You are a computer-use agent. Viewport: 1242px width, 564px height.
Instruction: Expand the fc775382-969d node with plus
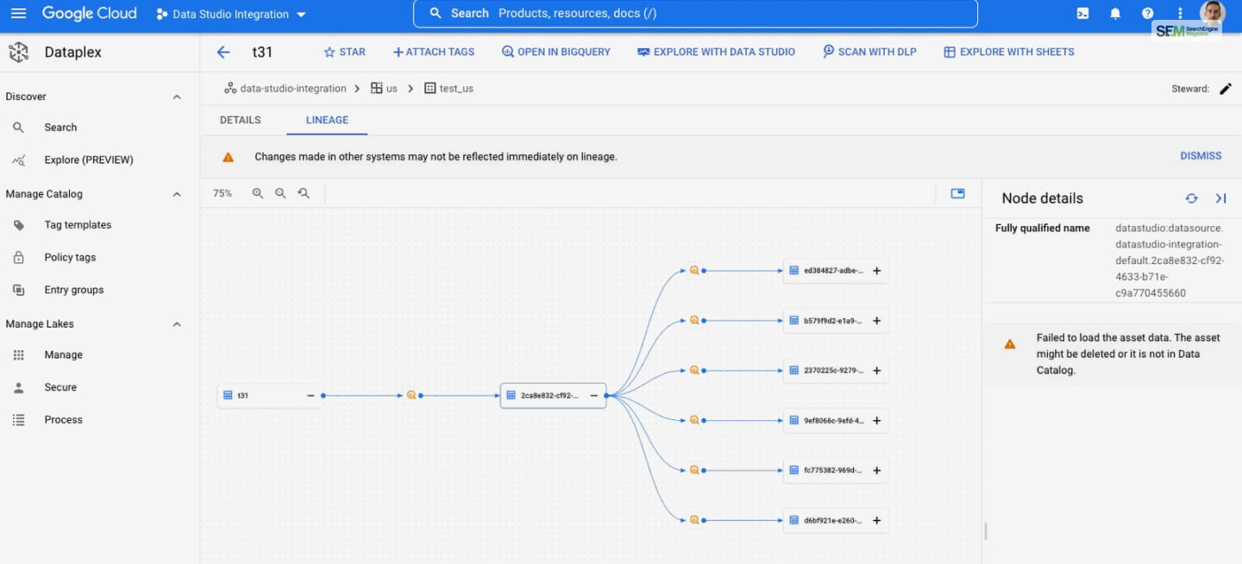click(876, 471)
